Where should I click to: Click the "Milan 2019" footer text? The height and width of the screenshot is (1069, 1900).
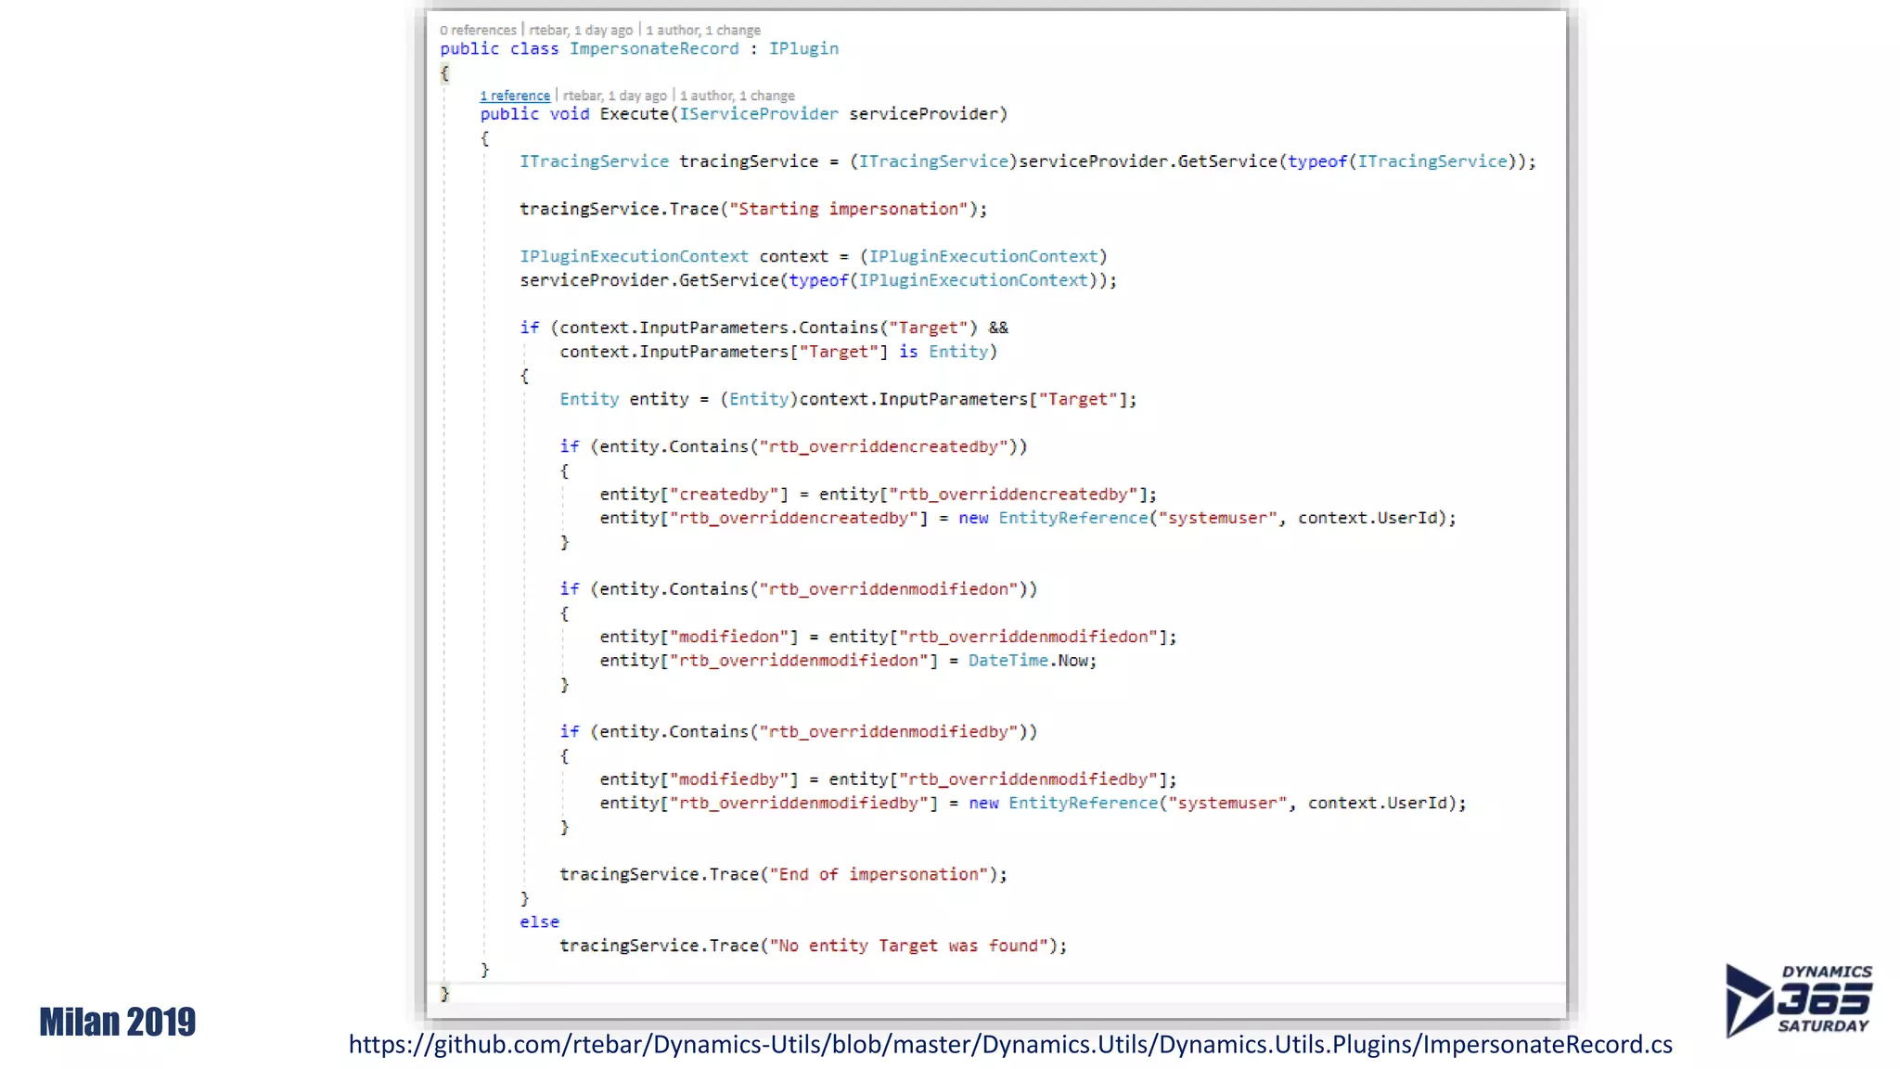(118, 1022)
